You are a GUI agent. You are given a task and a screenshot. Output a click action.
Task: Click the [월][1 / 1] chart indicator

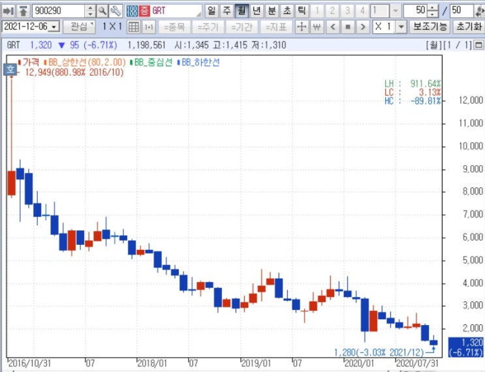pos(450,46)
